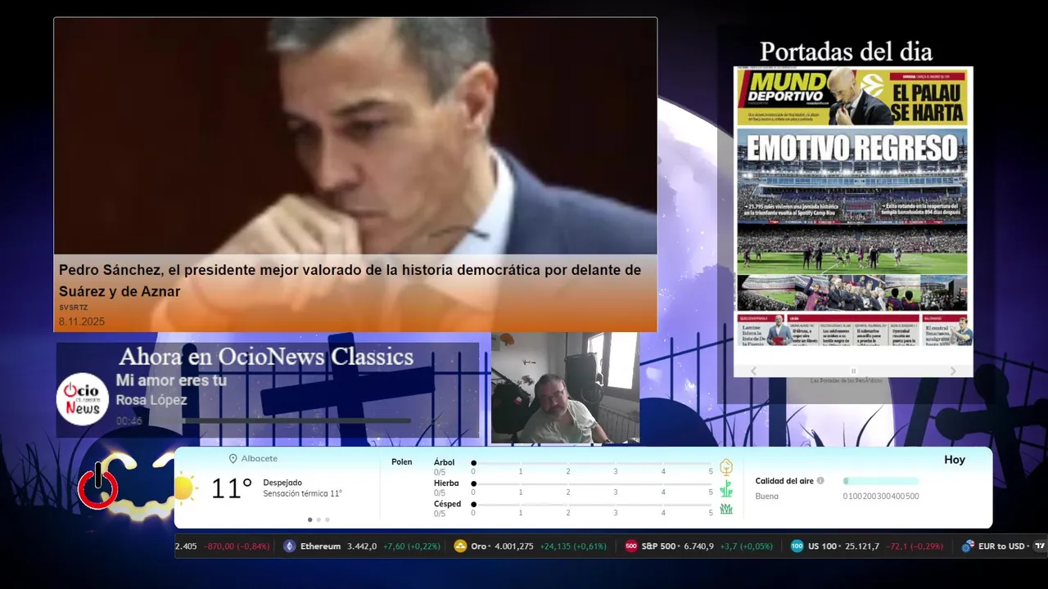Open the 'EUR to USD' ticker entry

994,546
